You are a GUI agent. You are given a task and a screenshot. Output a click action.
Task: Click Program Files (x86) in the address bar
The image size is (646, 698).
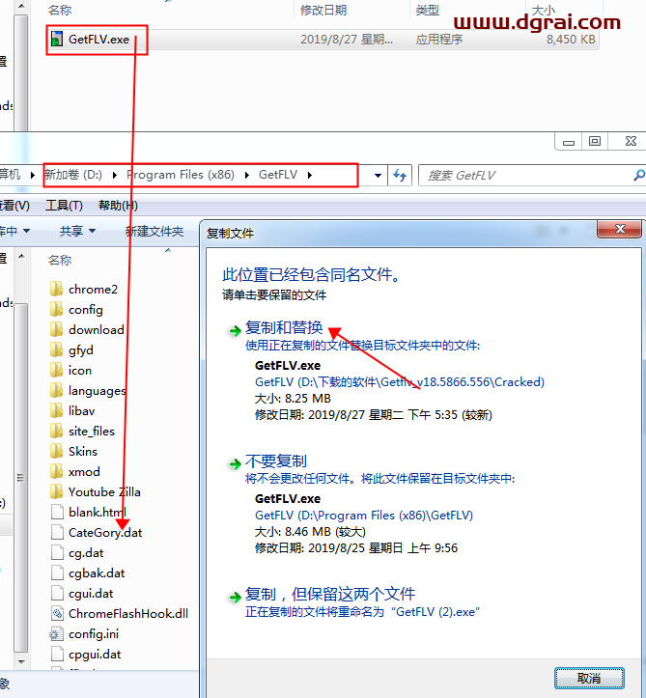181,175
